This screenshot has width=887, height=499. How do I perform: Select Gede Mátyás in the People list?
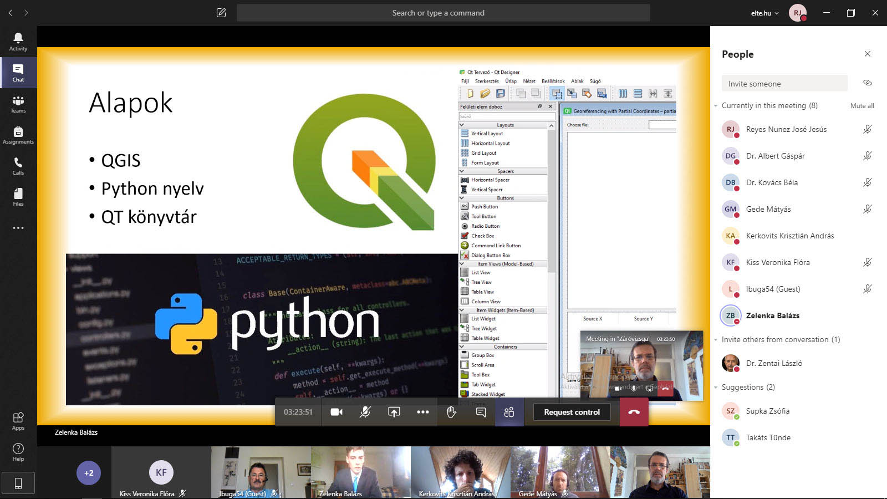pyautogui.click(x=798, y=209)
